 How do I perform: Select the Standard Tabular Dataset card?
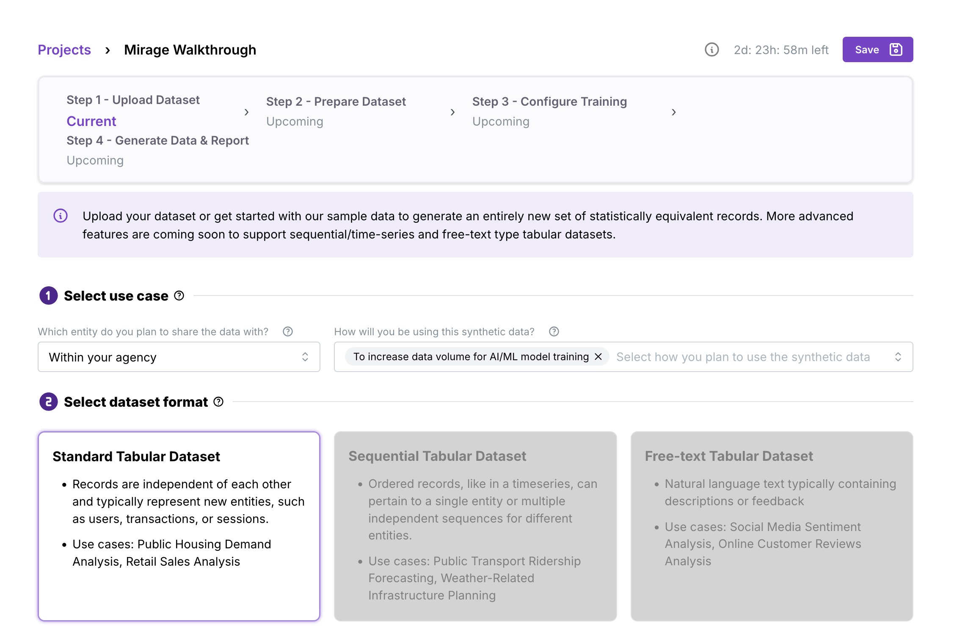point(179,526)
